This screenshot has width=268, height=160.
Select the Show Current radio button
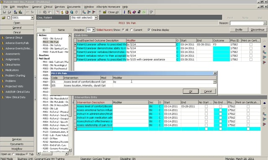tap(131, 30)
